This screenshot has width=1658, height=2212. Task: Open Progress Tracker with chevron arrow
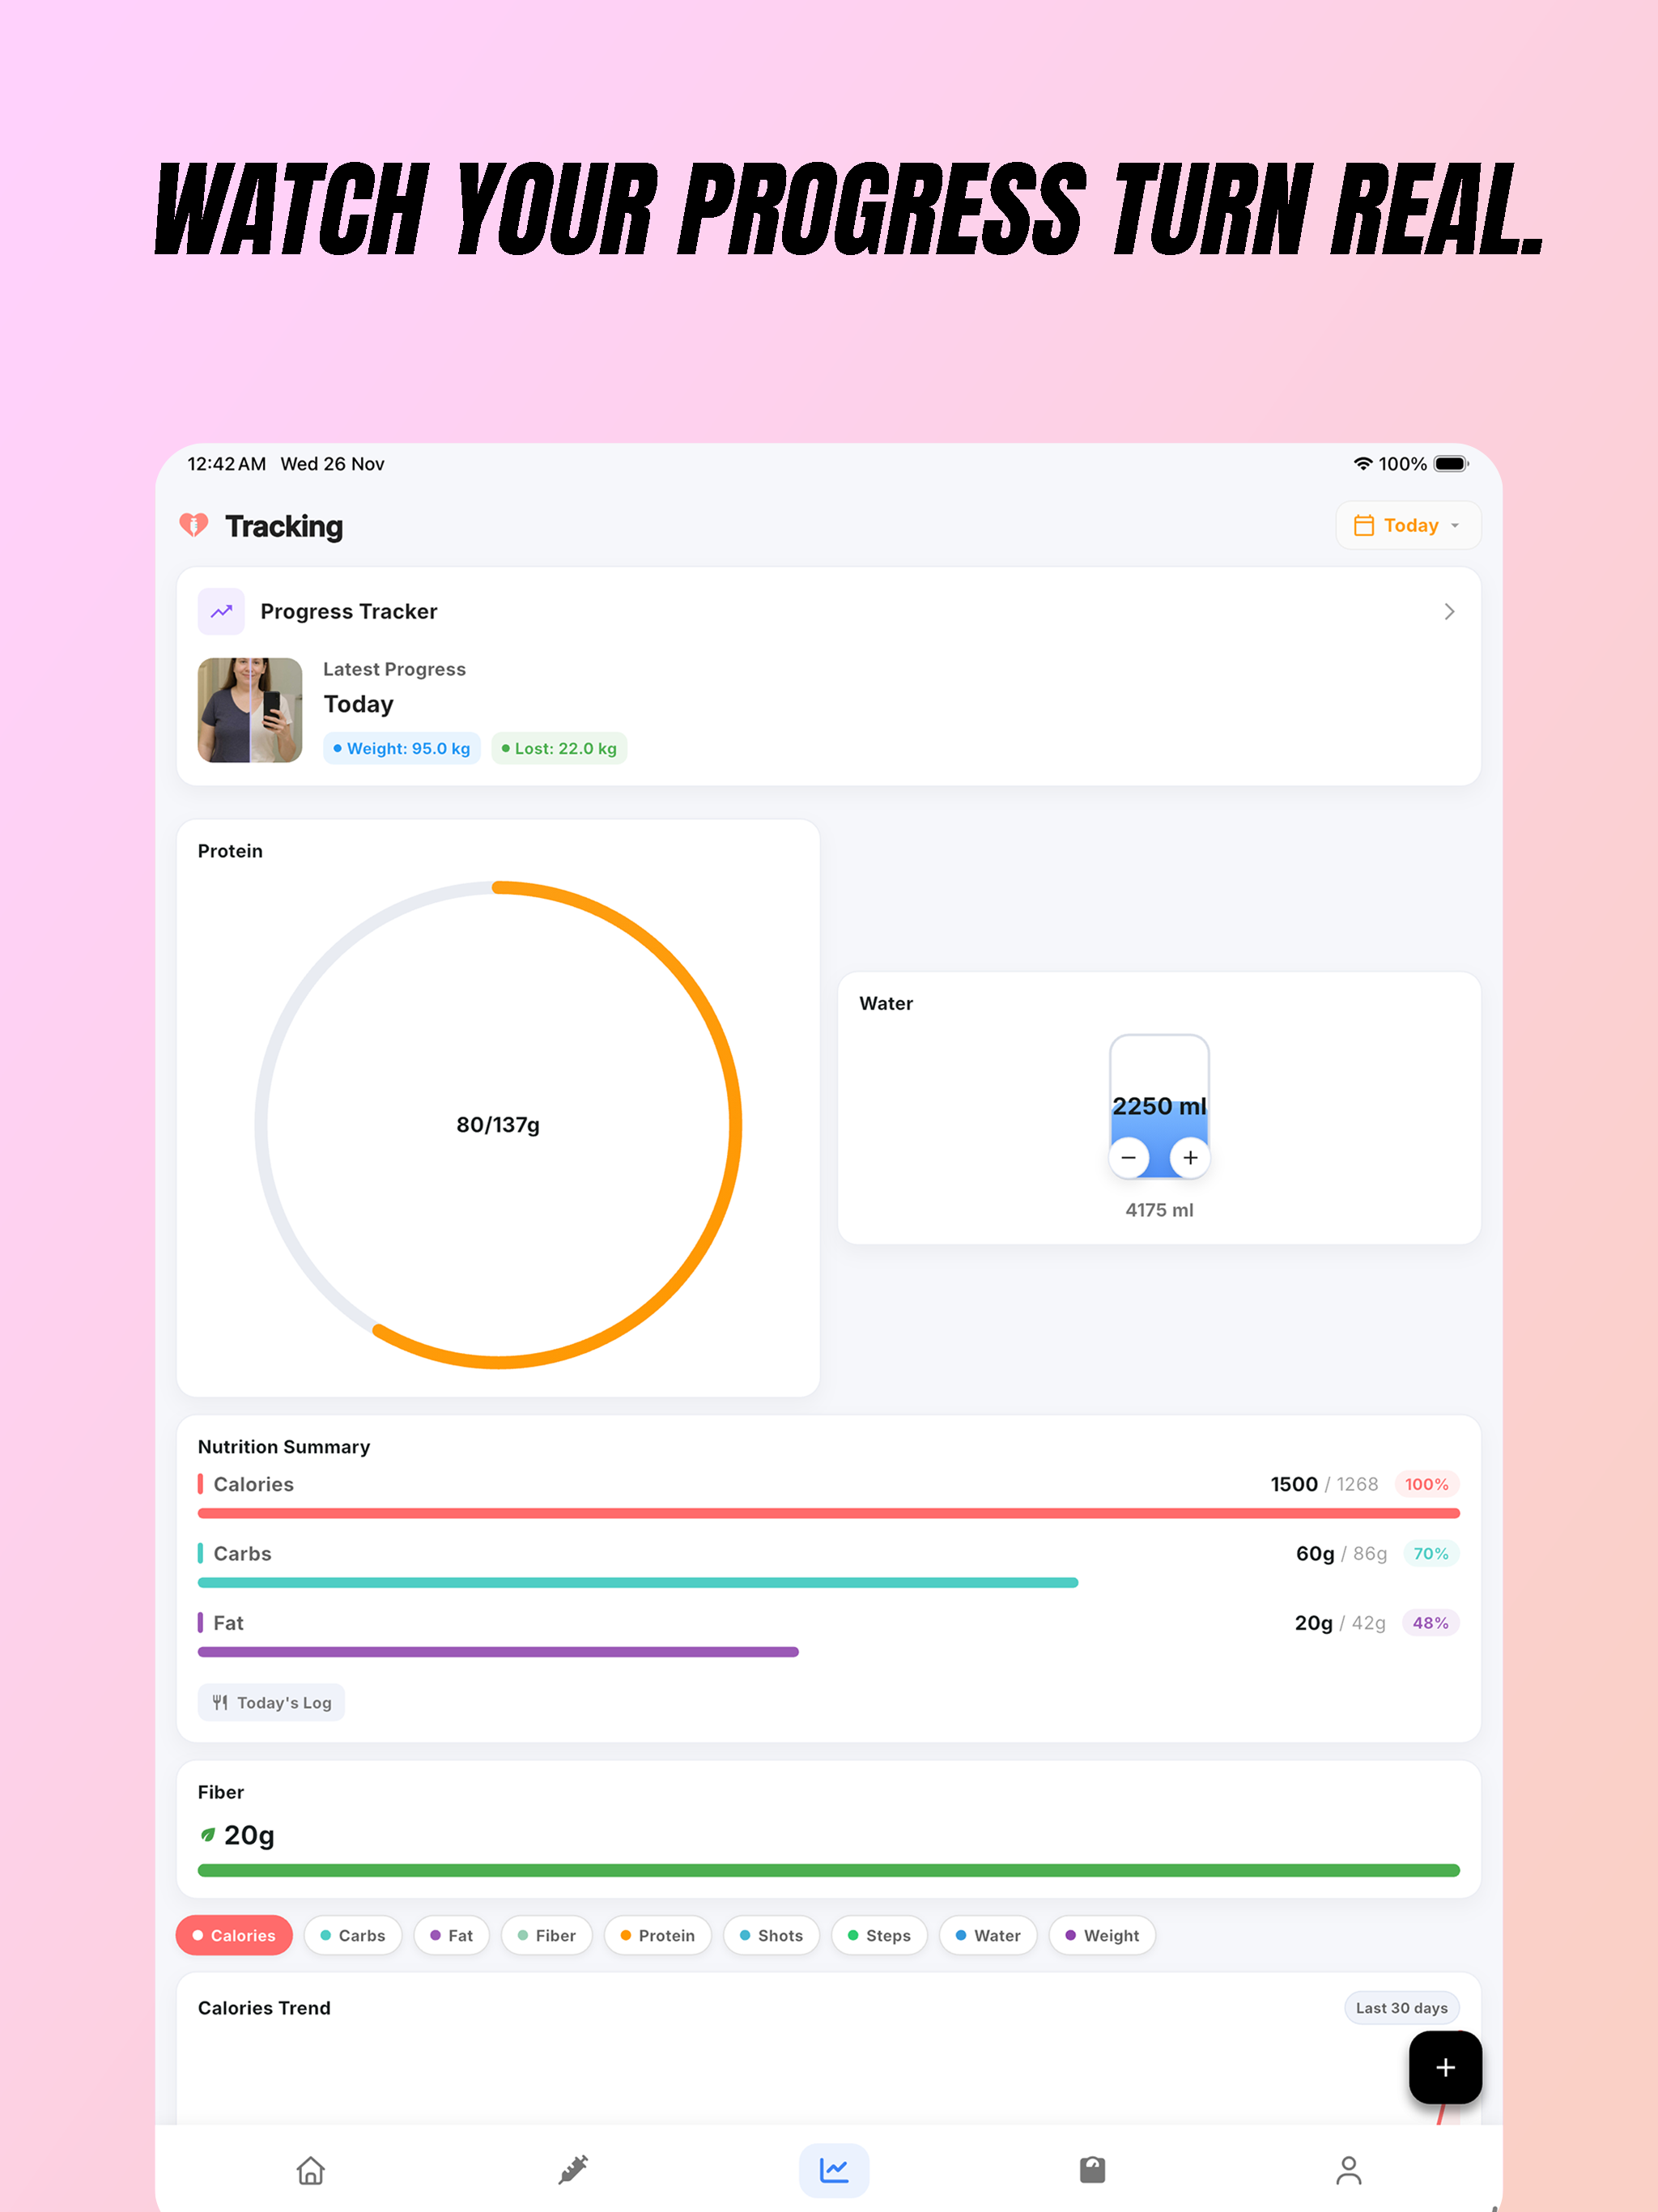(x=1449, y=611)
